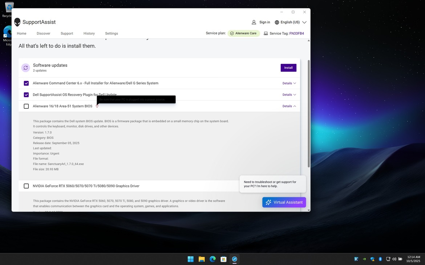Image resolution: width=425 pixels, height=265 pixels.
Task: Click the SupportAssist Alienware head logo
Action: click(x=17, y=22)
